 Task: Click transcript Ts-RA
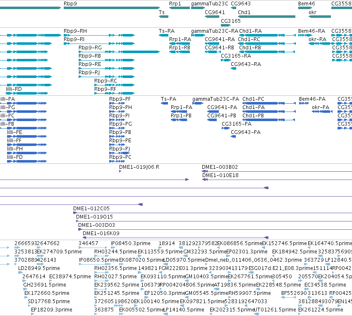167,31
